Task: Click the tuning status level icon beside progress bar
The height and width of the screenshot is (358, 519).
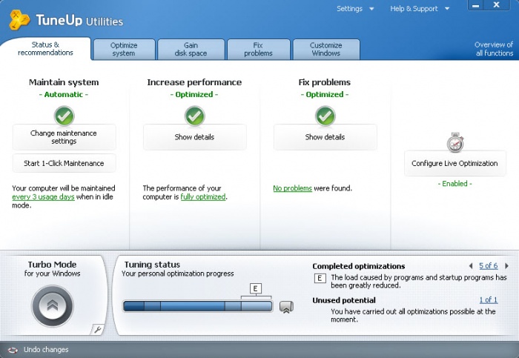Action: (x=286, y=307)
